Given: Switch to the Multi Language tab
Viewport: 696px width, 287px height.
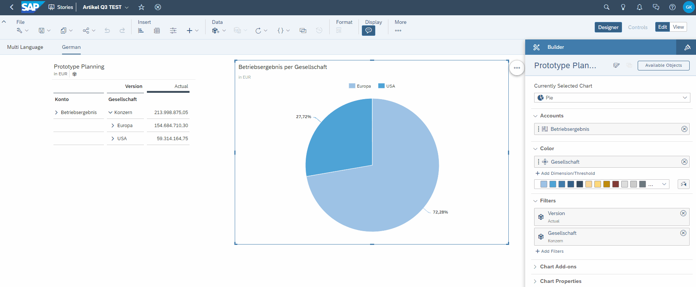Looking at the screenshot, I should [25, 47].
